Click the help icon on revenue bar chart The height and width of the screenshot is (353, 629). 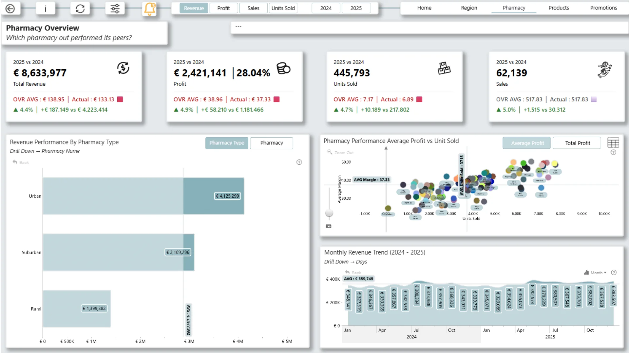pyautogui.click(x=299, y=162)
